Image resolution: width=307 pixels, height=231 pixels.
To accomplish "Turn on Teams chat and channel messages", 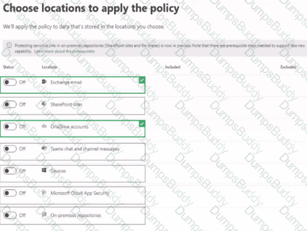I will pyautogui.click(x=10, y=149).
